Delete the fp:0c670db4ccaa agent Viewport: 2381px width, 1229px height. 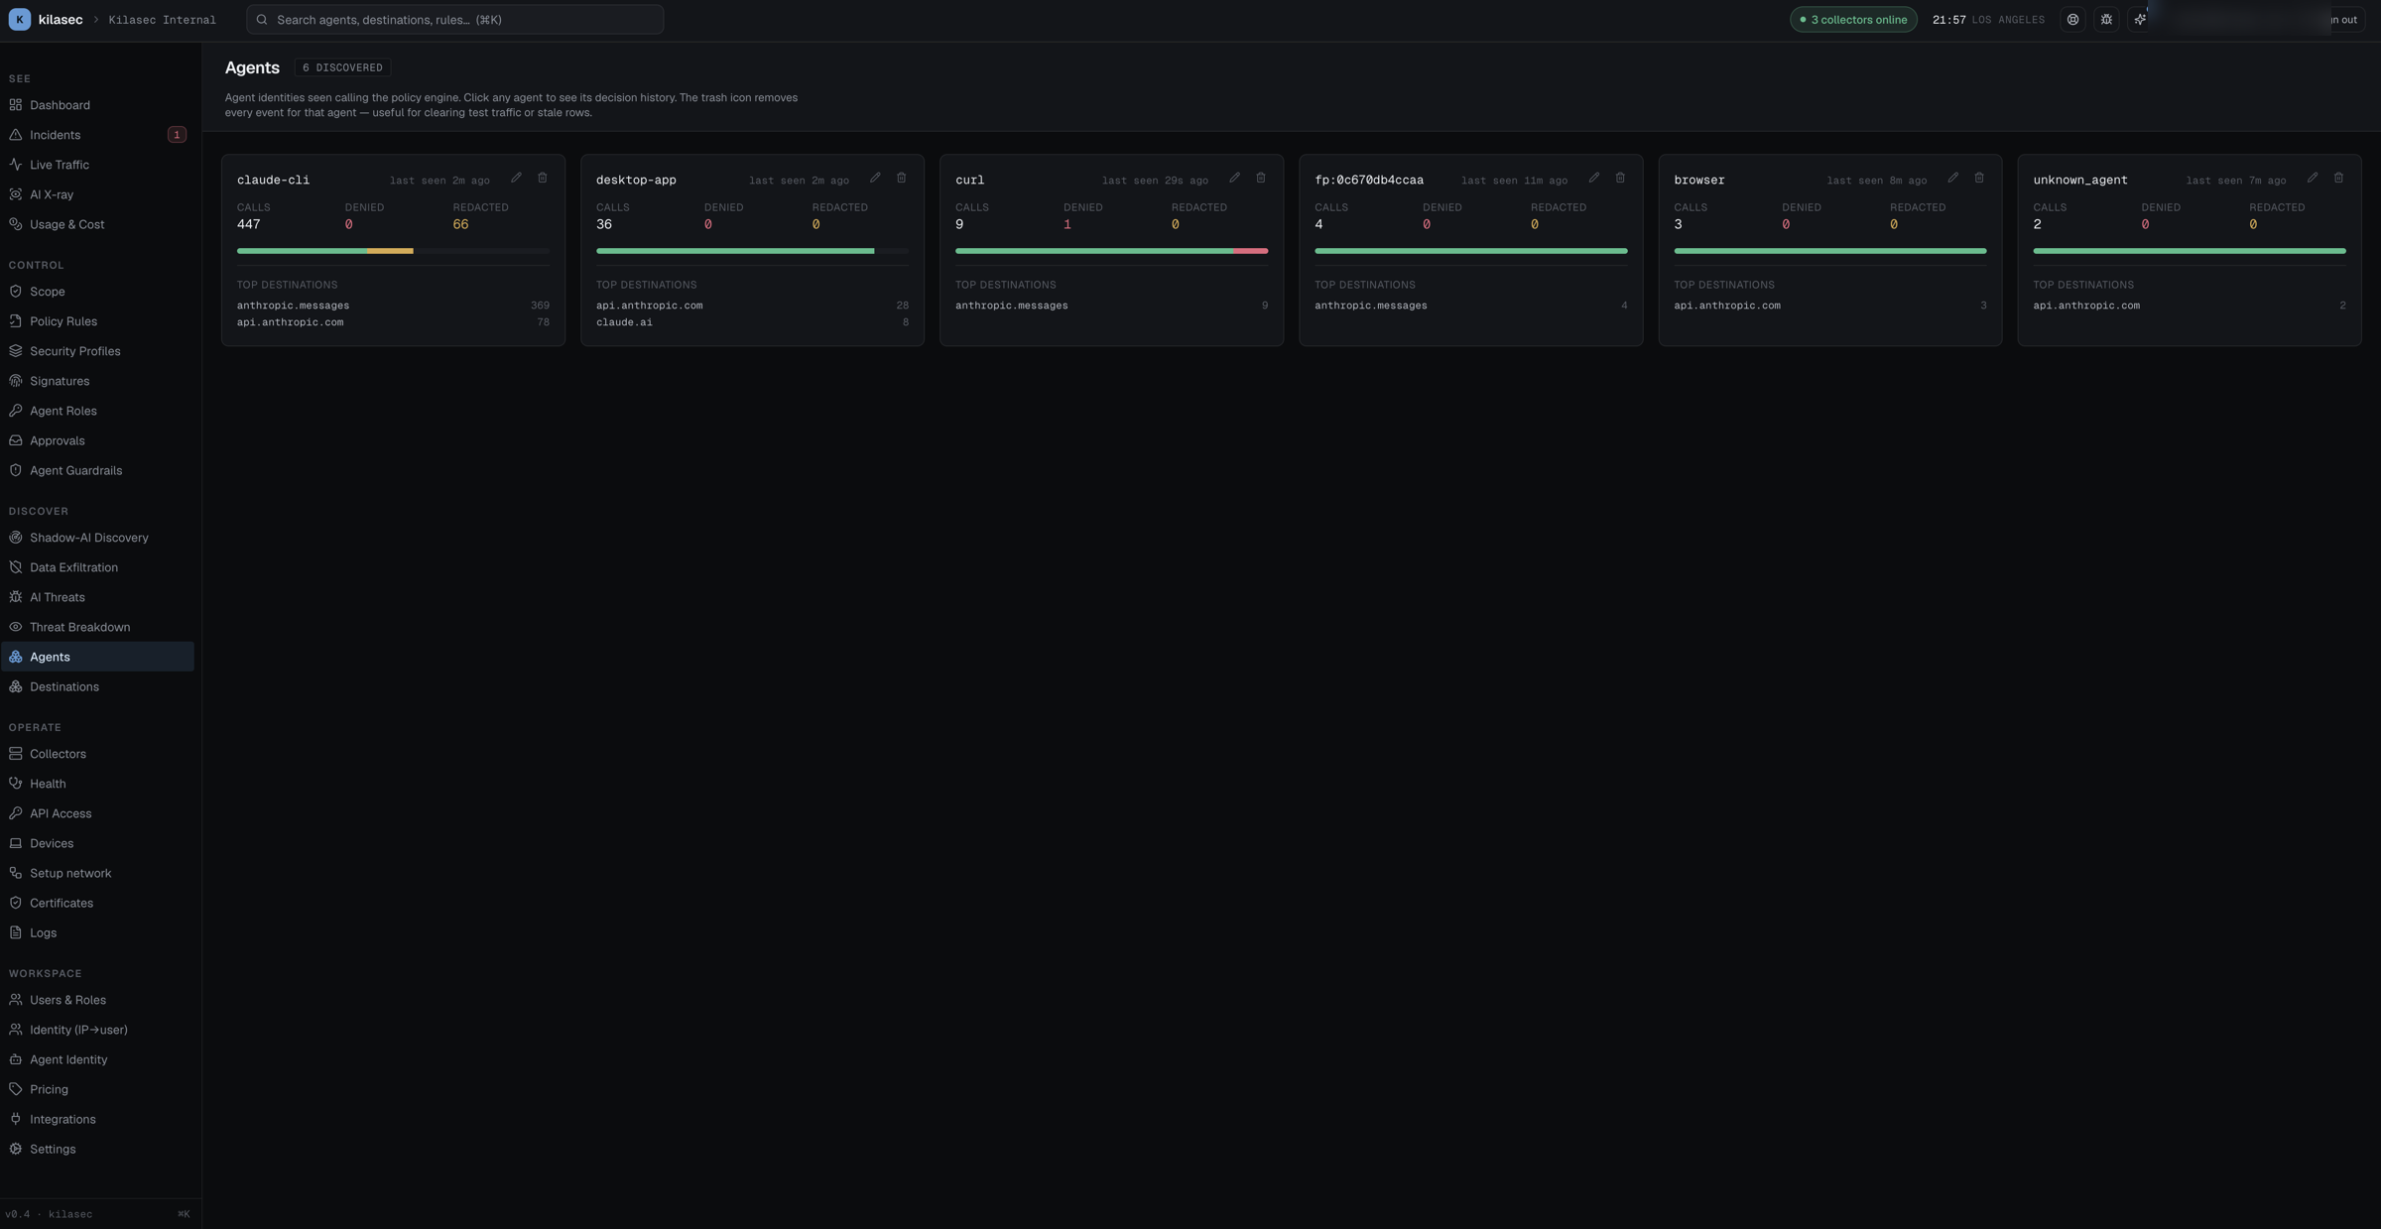[1620, 179]
